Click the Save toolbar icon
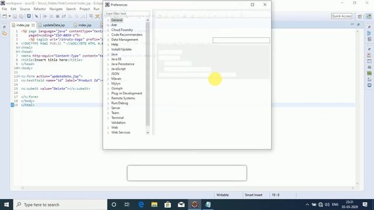This screenshot has height=210, width=374. tap(15, 16)
